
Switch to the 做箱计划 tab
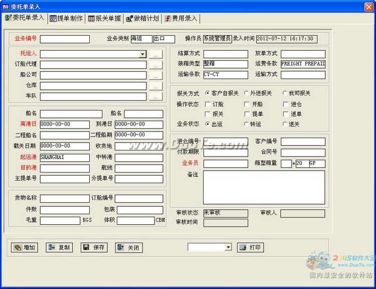[x=142, y=19]
